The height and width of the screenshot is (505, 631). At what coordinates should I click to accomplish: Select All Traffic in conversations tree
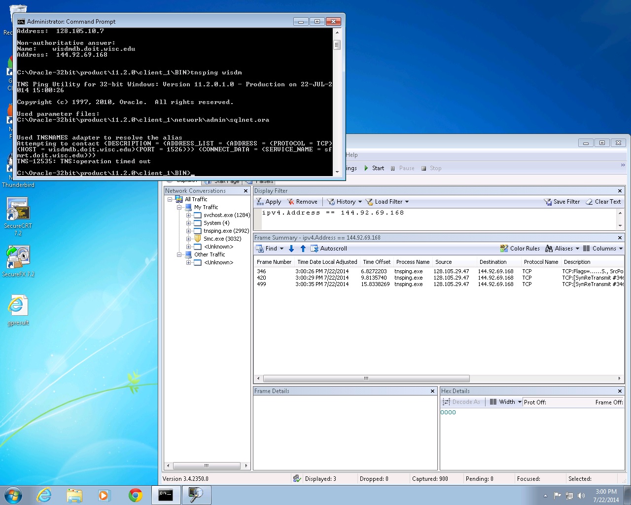[x=196, y=199]
